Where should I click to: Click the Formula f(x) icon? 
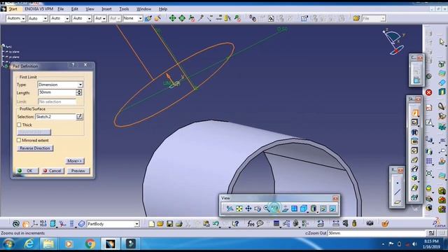pyautogui.click(x=251, y=224)
